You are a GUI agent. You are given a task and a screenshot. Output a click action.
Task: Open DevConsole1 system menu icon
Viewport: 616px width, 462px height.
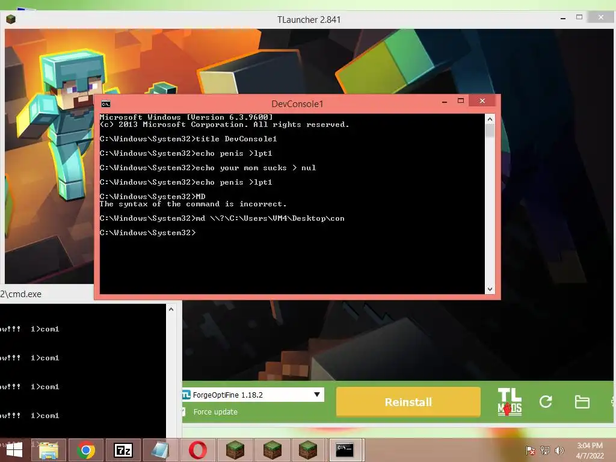tap(106, 104)
